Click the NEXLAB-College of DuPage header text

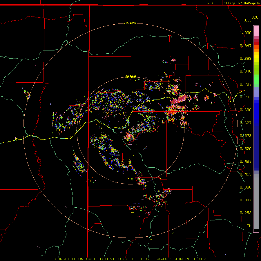231,3
